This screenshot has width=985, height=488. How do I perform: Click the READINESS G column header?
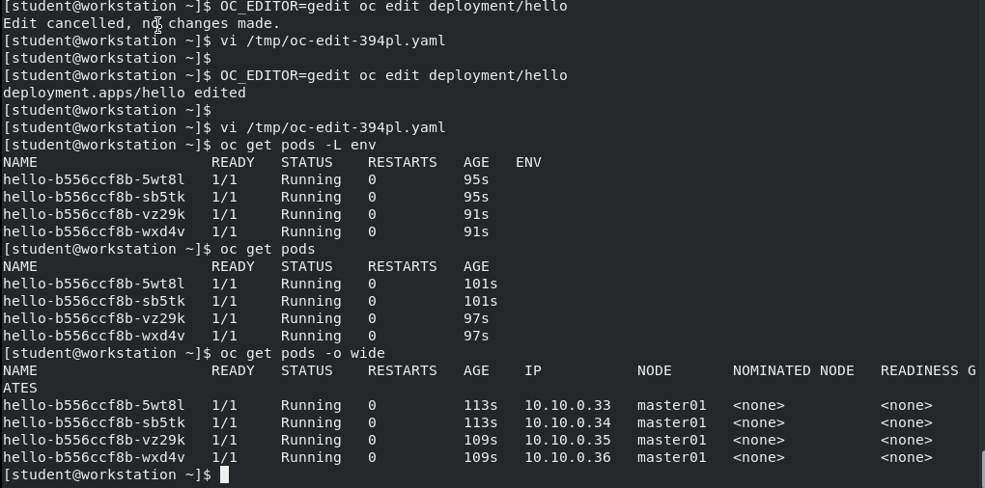927,370
